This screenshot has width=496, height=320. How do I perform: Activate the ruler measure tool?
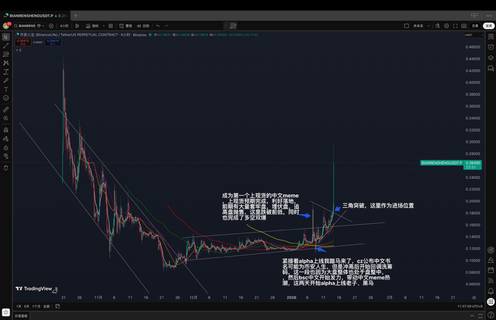[6, 109]
